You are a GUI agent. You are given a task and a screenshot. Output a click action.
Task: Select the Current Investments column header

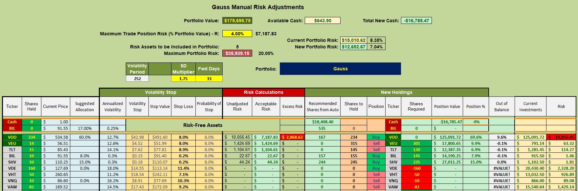(x=530, y=106)
